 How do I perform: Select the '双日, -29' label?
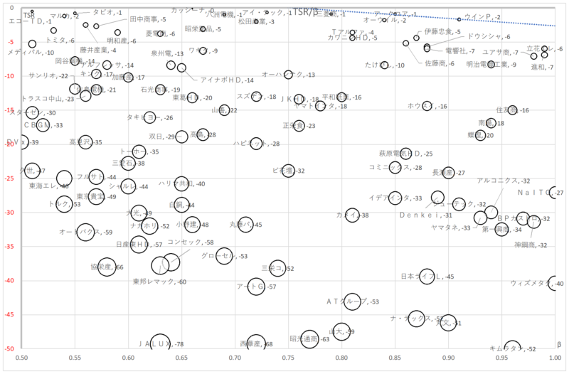tap(162, 137)
